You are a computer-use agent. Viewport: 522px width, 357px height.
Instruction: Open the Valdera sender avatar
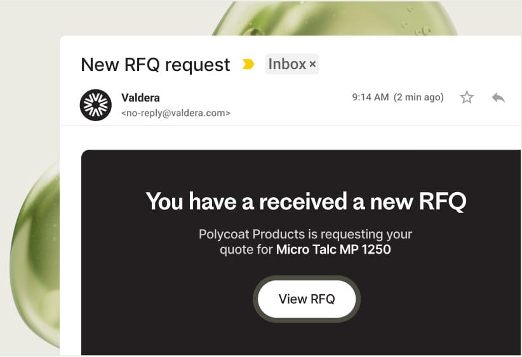coord(96,105)
